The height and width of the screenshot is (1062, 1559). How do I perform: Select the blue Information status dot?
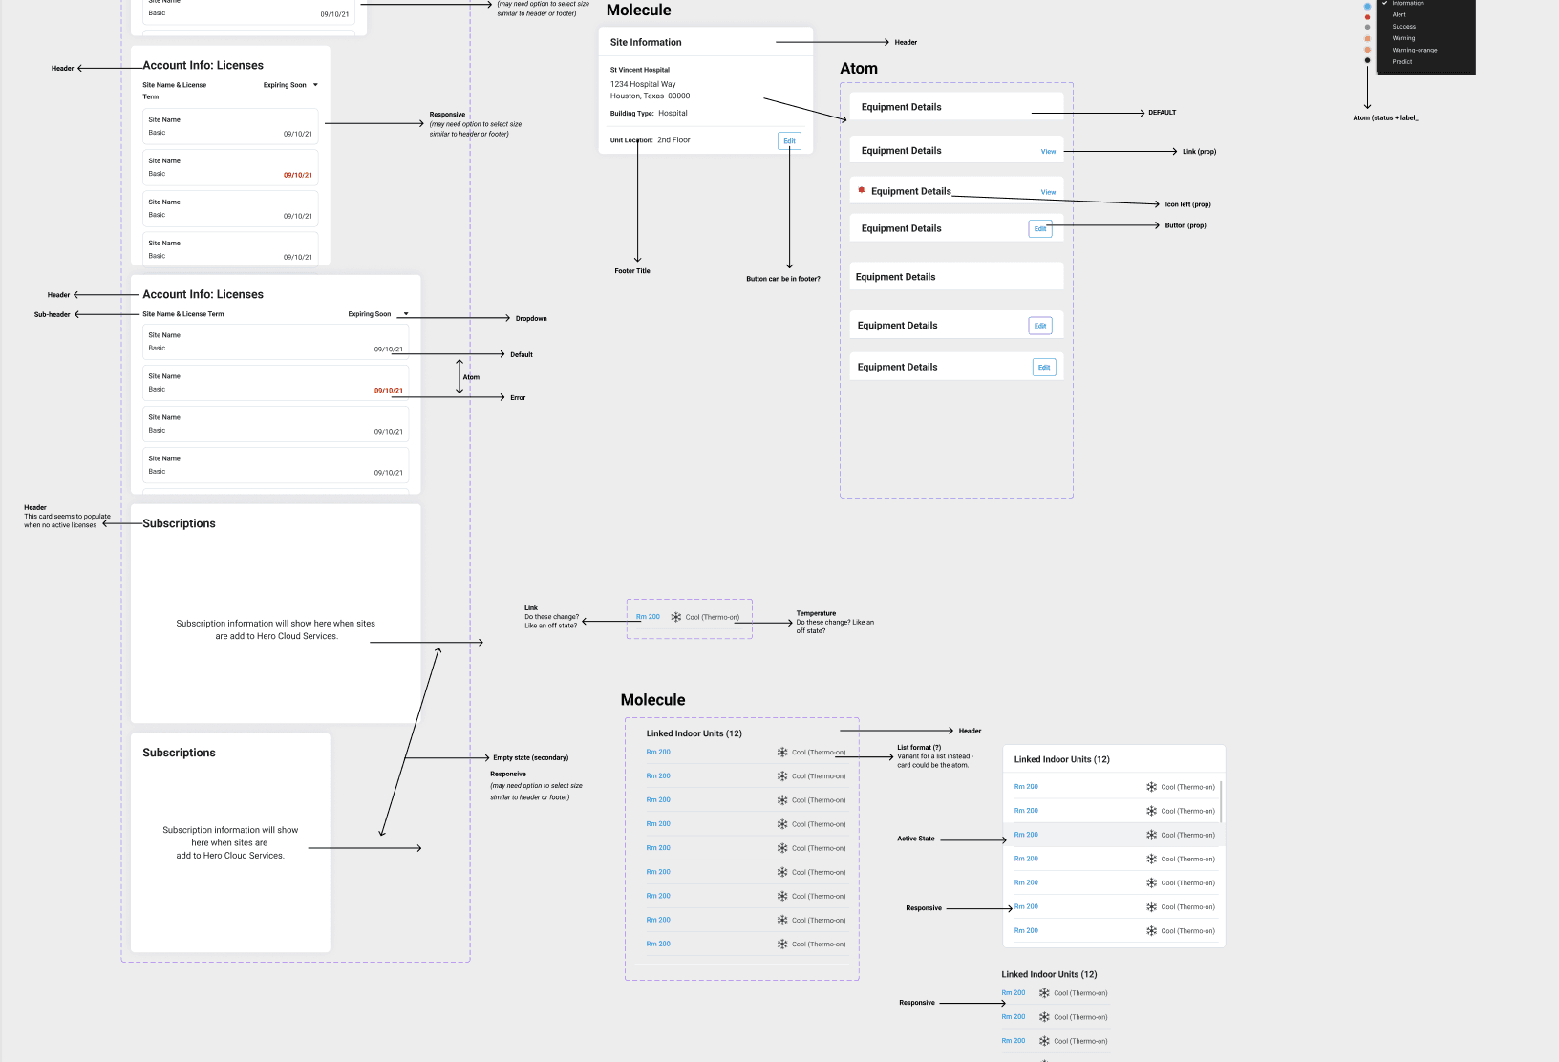(x=1367, y=6)
